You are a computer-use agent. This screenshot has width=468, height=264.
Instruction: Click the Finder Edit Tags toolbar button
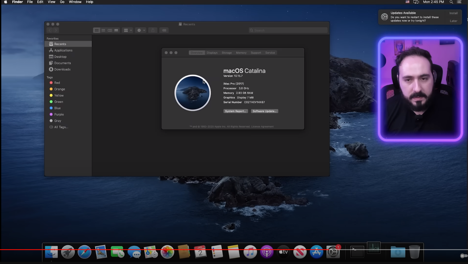(164, 30)
